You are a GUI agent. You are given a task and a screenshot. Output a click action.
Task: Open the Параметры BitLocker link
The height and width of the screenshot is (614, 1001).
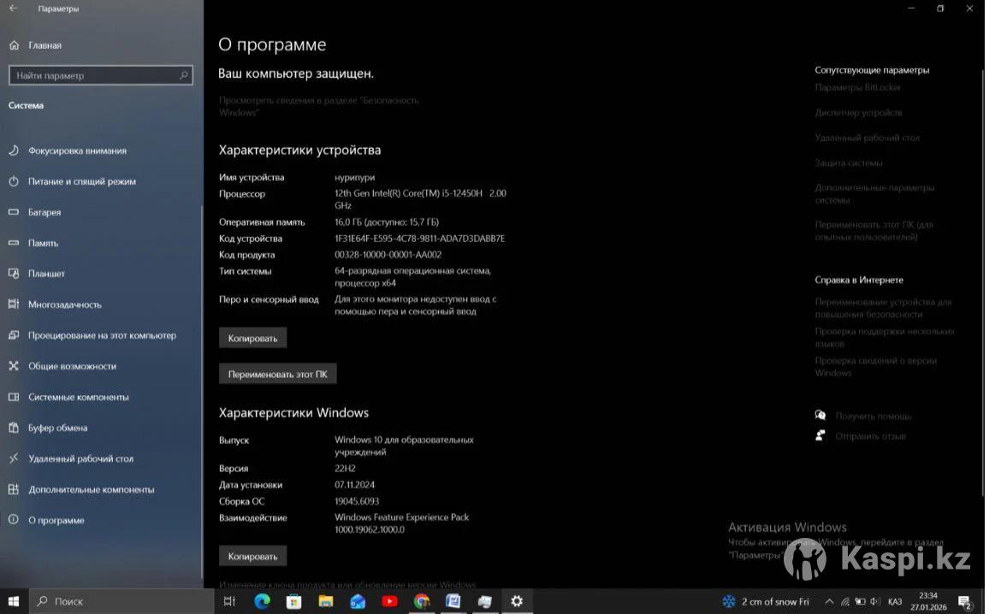[857, 87]
